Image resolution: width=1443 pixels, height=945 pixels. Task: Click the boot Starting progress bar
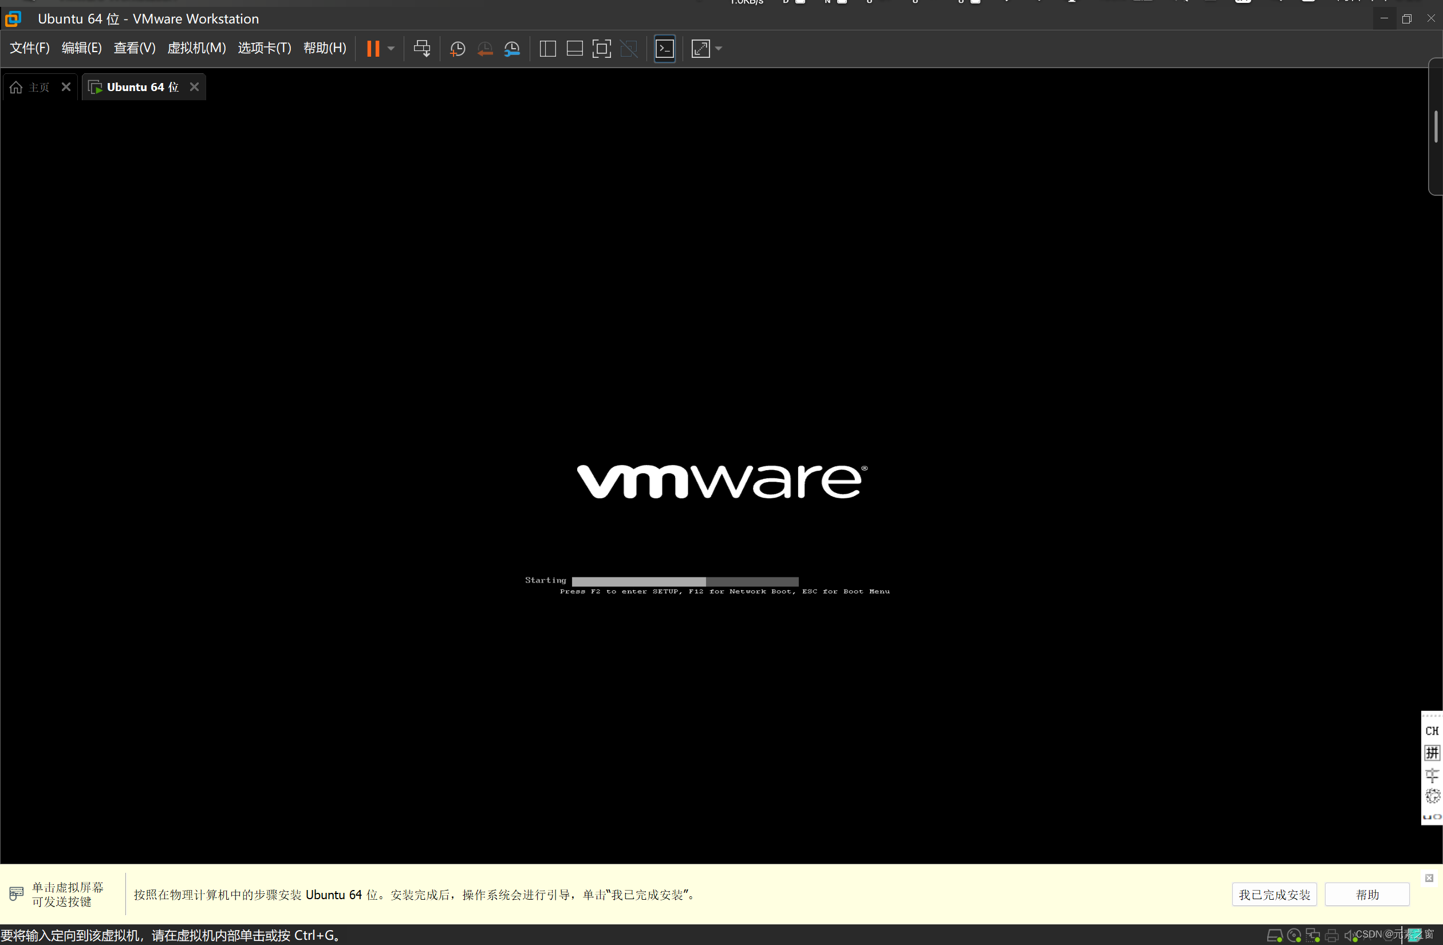tap(684, 581)
